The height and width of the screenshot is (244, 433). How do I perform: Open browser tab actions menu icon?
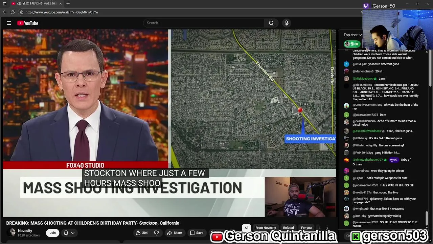pos(4,3)
